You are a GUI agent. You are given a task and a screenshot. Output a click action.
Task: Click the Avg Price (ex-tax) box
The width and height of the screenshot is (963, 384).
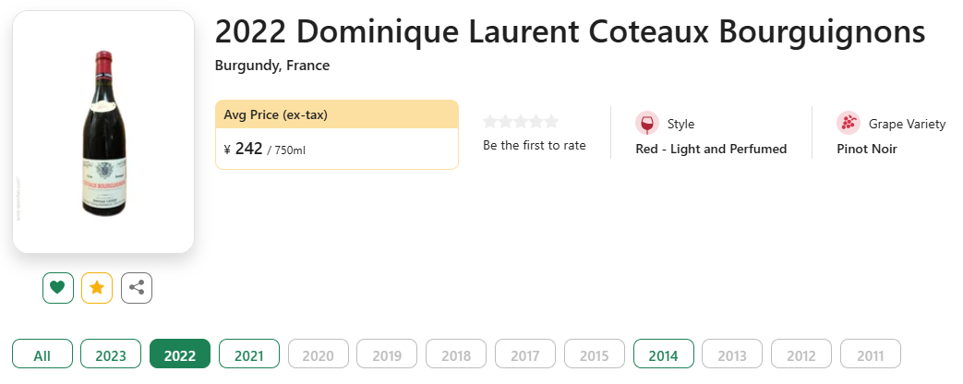point(336,135)
